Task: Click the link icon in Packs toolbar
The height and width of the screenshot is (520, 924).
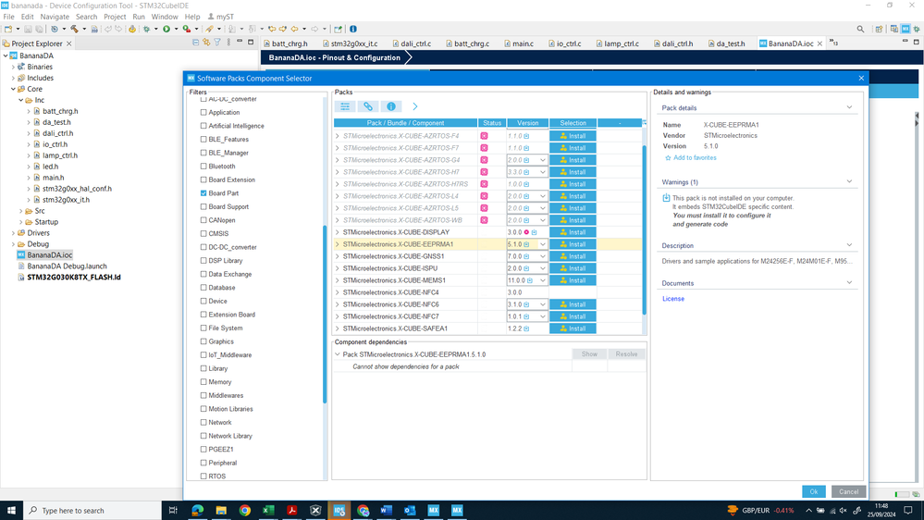Action: tap(368, 107)
